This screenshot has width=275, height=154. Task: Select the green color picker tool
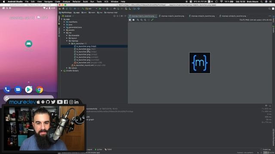pyautogui.click(x=152, y=20)
